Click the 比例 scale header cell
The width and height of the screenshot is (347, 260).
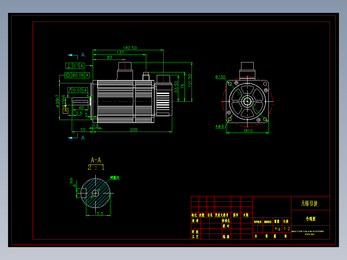click(x=286, y=221)
